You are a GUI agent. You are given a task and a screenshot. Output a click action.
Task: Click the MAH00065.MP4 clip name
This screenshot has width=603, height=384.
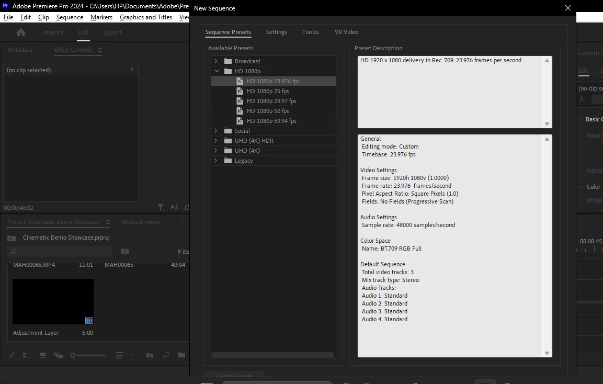[x=34, y=265]
